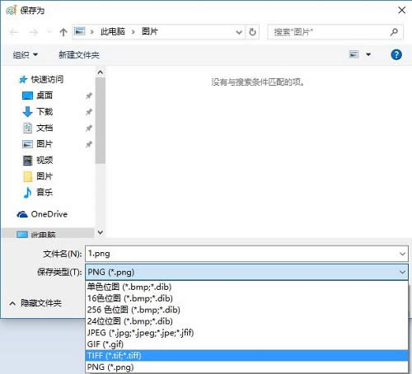Expand the address bar history dropdown arrow
Viewport: 412px width, 374px height.
(x=239, y=32)
